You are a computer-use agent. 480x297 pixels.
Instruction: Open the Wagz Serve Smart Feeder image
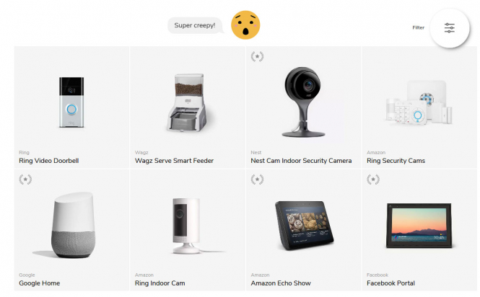click(x=188, y=103)
